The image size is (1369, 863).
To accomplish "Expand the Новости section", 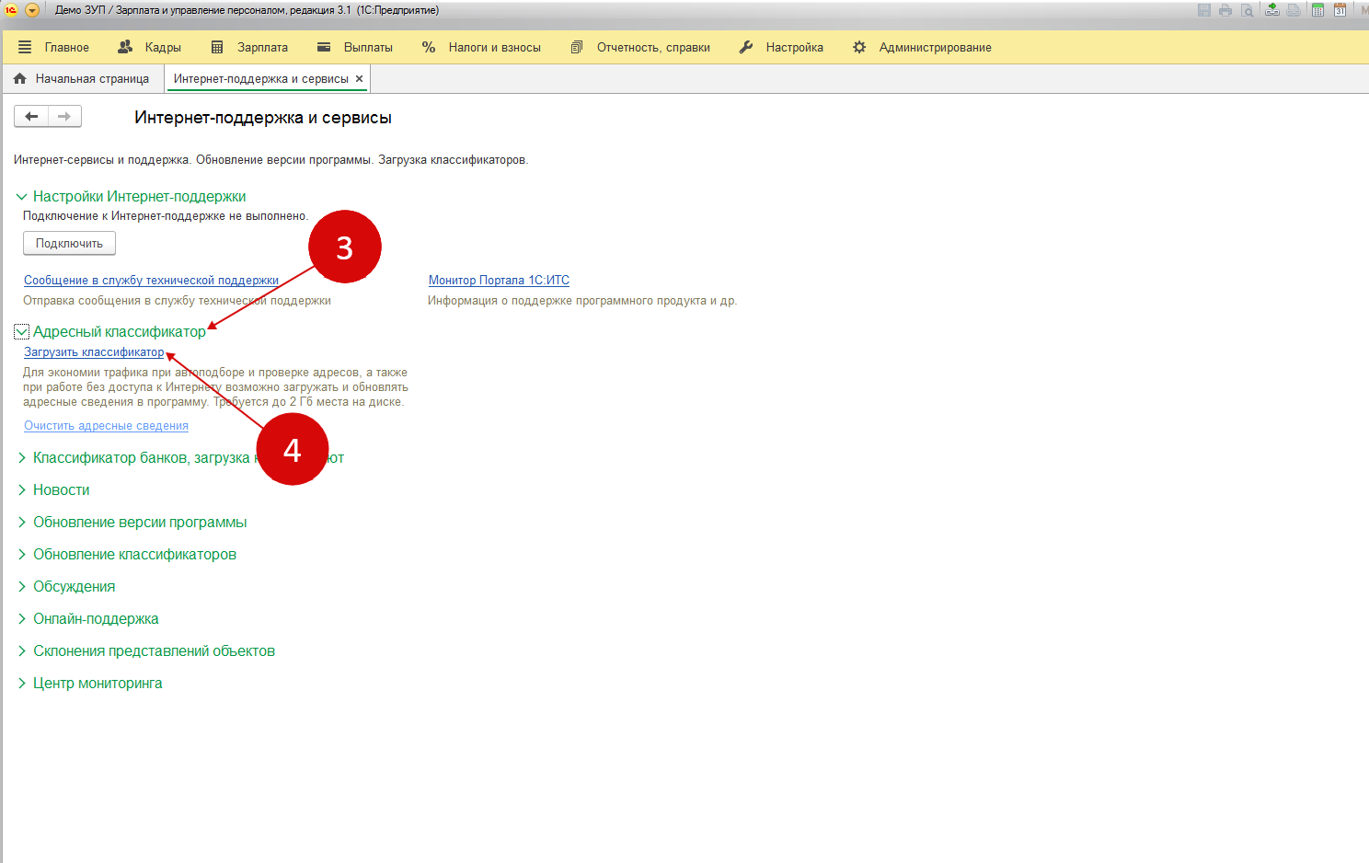I will point(22,490).
